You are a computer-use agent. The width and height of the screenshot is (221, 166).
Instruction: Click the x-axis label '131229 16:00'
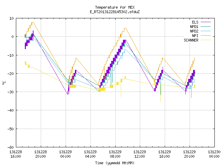point(164,154)
